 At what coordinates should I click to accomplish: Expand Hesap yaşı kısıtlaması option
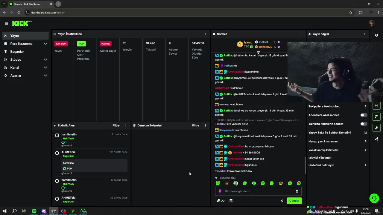click(x=338, y=141)
